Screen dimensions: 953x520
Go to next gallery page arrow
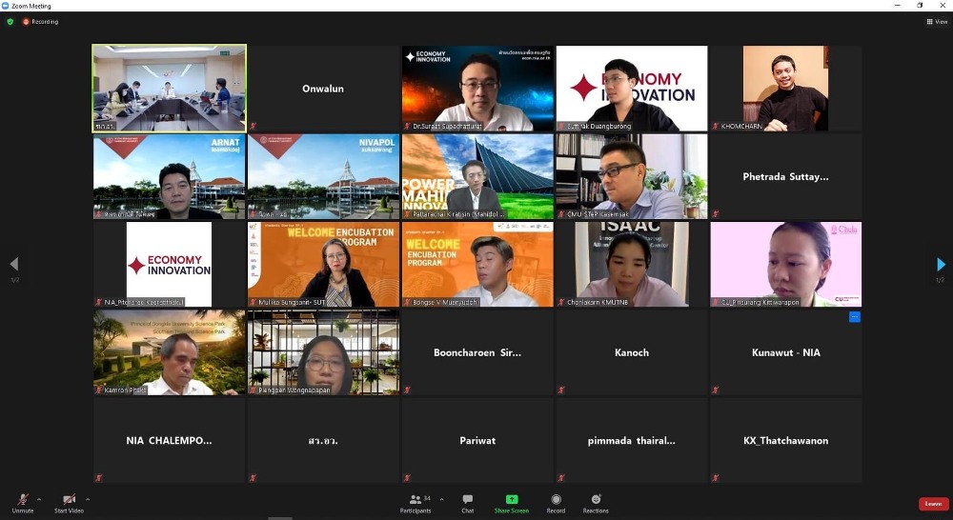coord(941,264)
